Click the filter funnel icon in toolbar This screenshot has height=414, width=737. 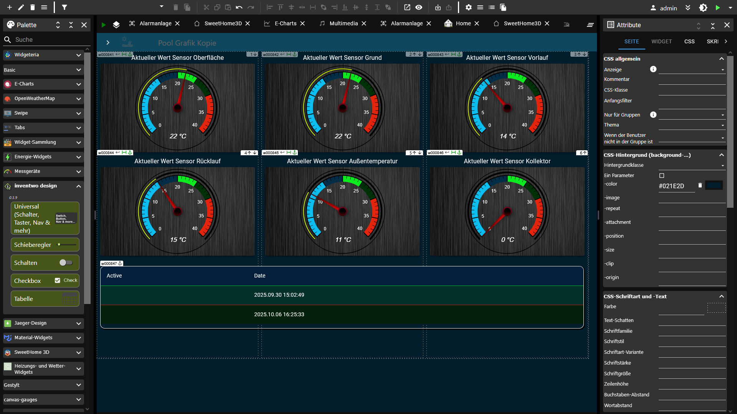coord(64,7)
